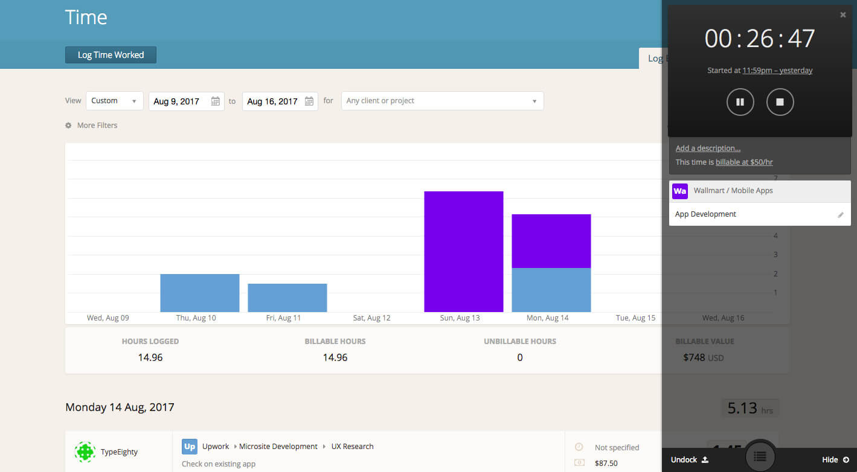This screenshot has width=857, height=472.
Task: Click Add a description link
Action: click(708, 148)
